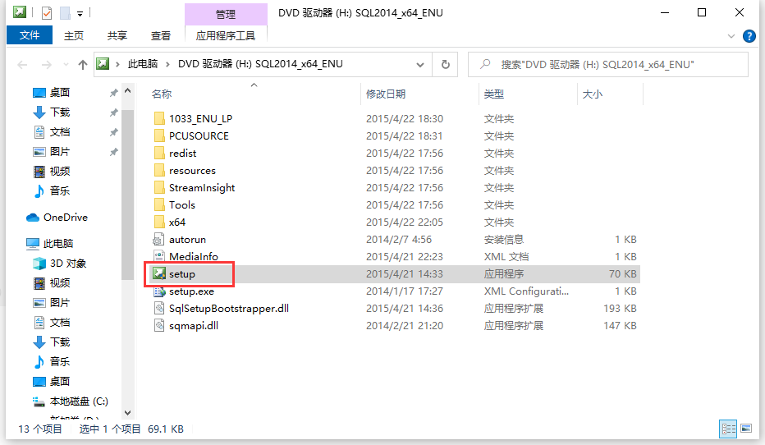Image resolution: width=765 pixels, height=445 pixels.
Task: Select the autorun file
Action: tap(187, 239)
